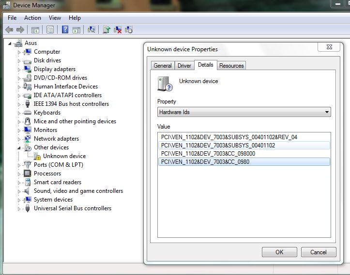Select the IEEE 1394 Bus host controllers icon
The width and height of the screenshot is (350, 275).
(28, 104)
